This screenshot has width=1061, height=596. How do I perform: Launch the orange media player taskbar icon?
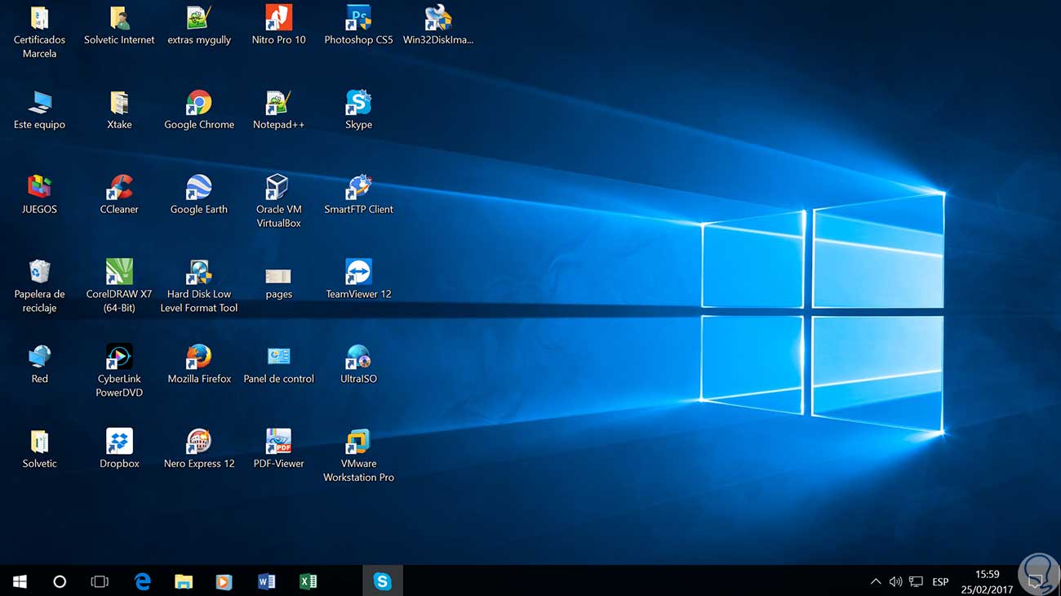pyautogui.click(x=224, y=581)
